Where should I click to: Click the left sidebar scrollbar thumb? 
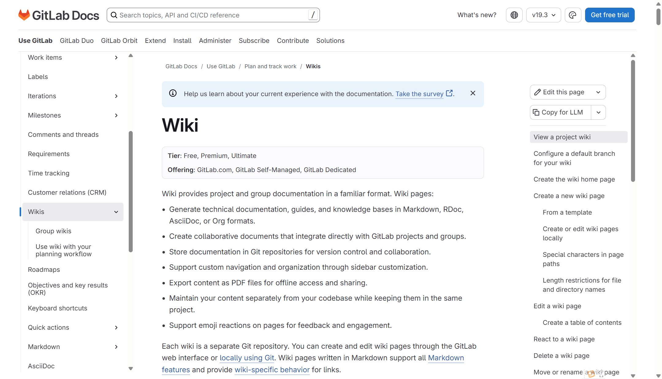click(x=131, y=192)
